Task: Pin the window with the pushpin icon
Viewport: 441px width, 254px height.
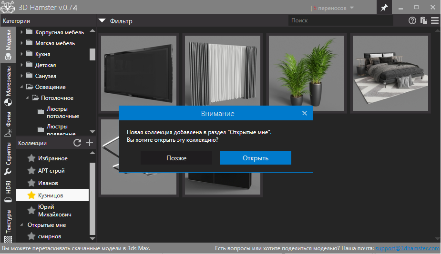Action: (x=384, y=7)
